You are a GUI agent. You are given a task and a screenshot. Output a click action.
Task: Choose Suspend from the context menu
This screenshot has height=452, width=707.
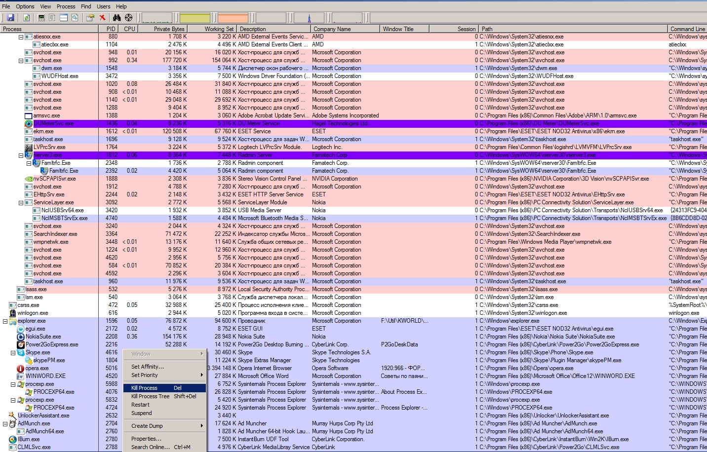pyautogui.click(x=164, y=413)
